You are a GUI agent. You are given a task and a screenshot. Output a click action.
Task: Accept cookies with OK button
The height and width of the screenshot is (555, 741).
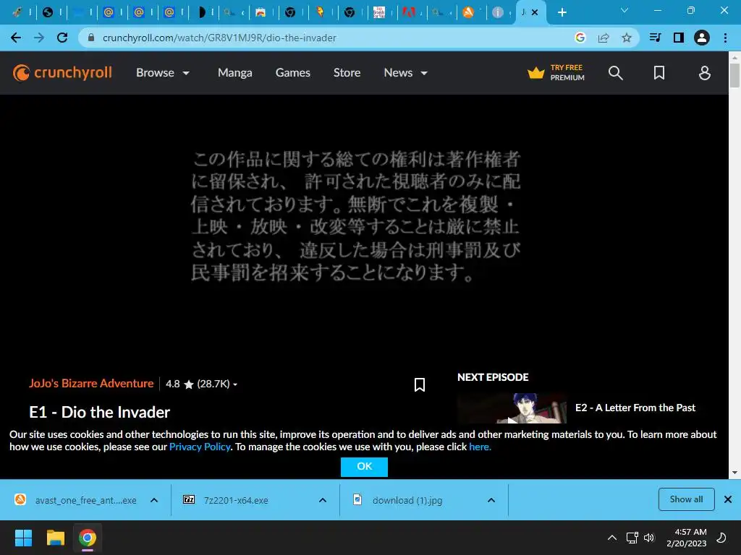click(x=365, y=466)
